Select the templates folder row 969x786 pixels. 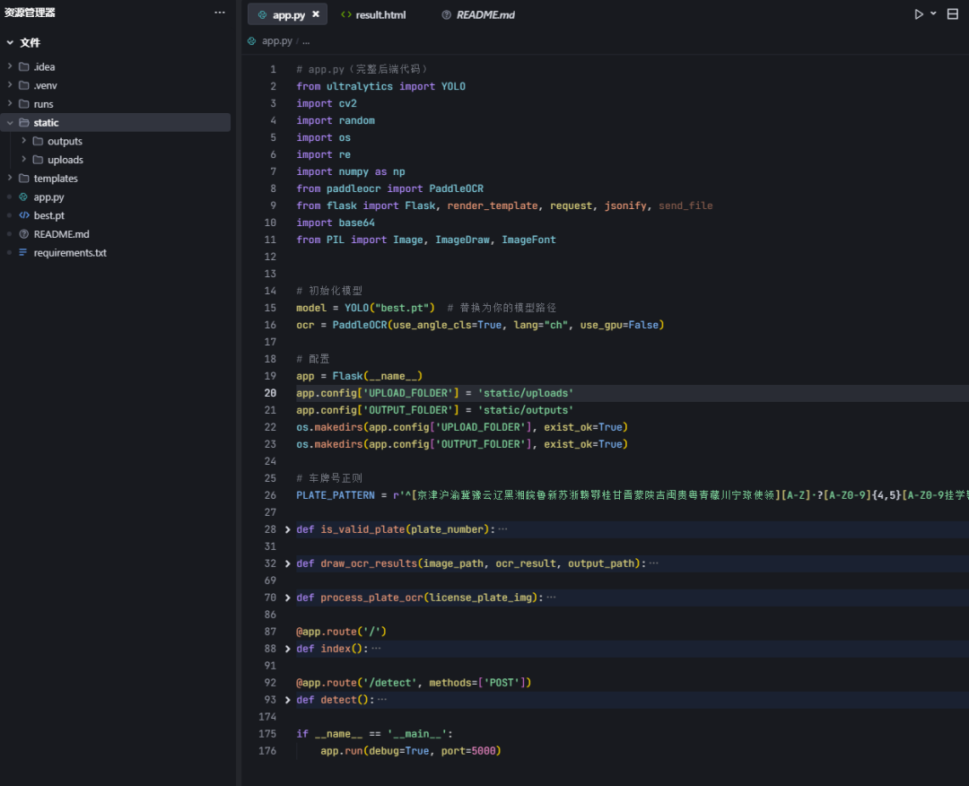pyautogui.click(x=116, y=178)
